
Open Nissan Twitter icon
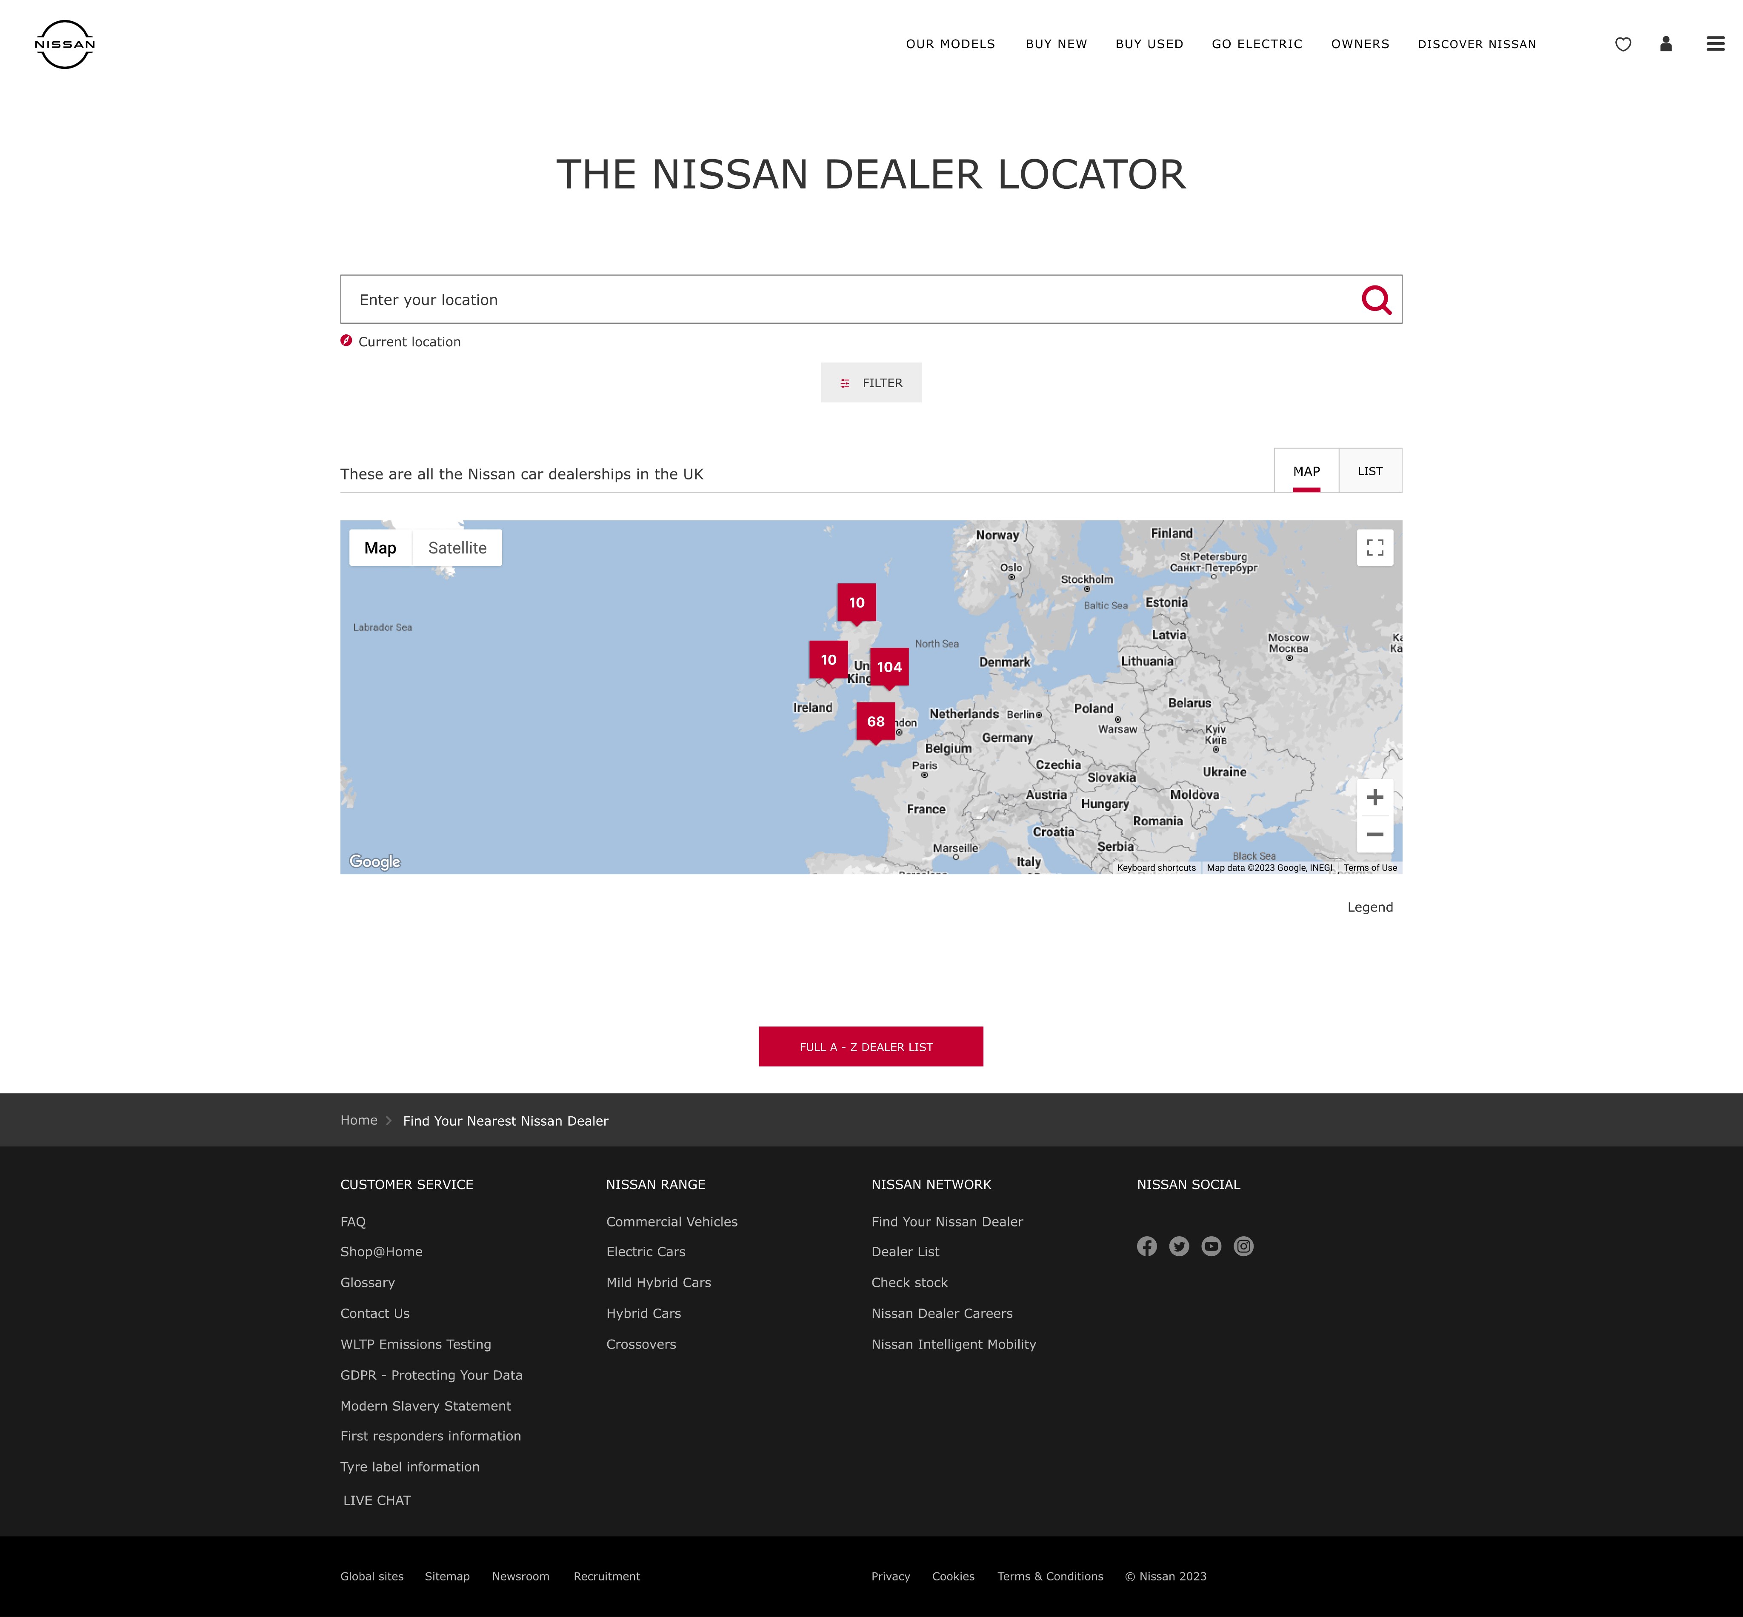coord(1178,1246)
